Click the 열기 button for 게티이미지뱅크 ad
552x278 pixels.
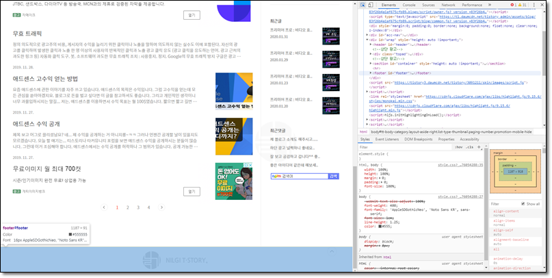click(192, 191)
